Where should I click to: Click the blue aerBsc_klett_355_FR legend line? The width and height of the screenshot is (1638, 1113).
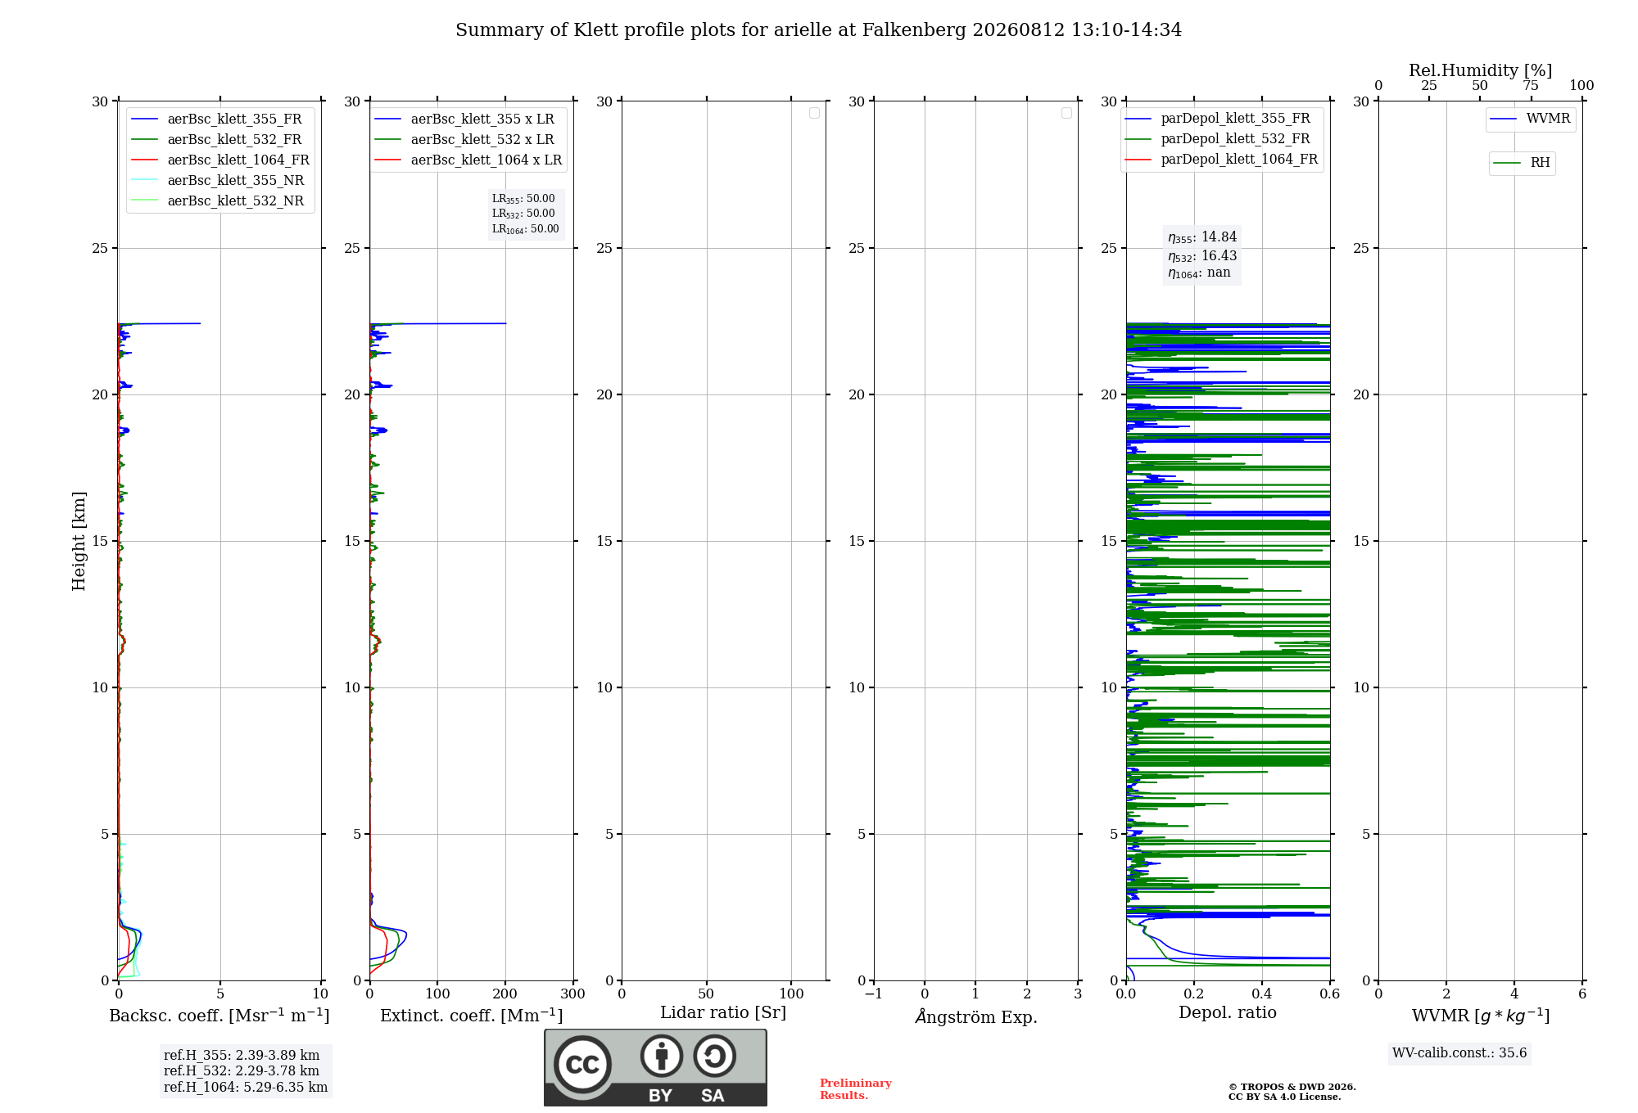[145, 119]
